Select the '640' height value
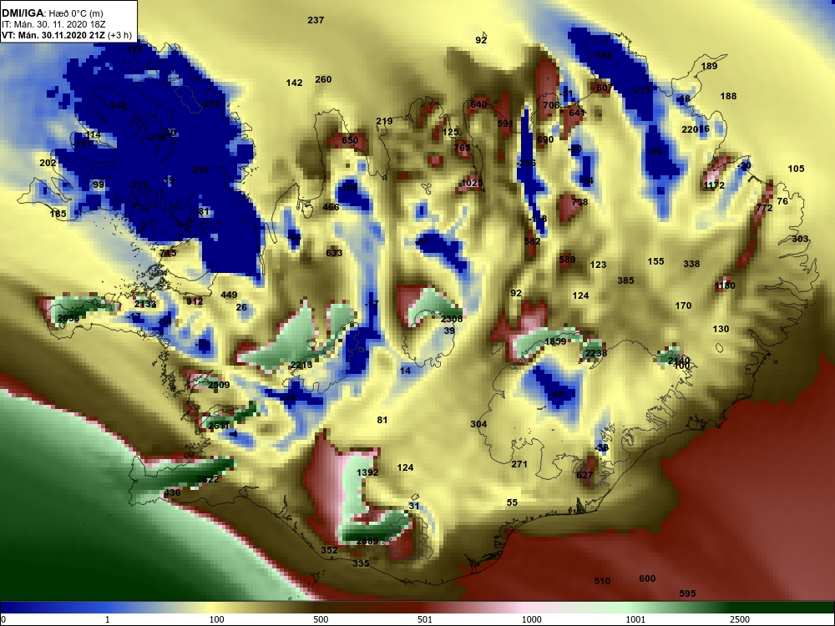Viewport: 835px width, 626px height. pyautogui.click(x=478, y=104)
